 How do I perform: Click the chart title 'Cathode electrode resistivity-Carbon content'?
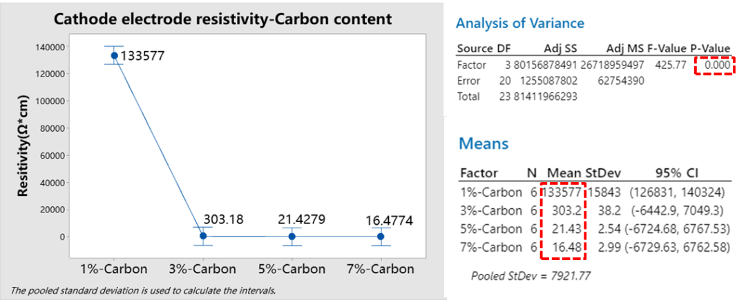[223, 19]
